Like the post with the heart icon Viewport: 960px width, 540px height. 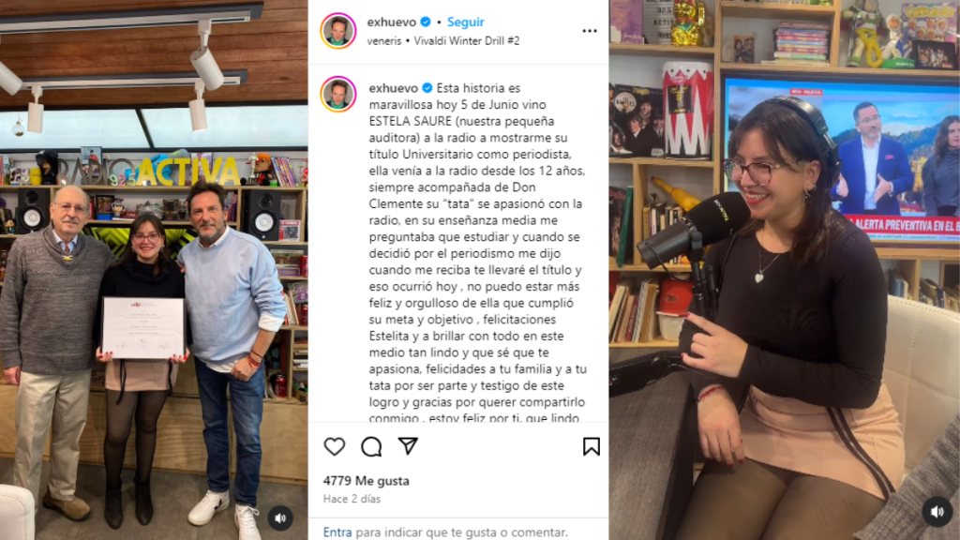click(335, 446)
